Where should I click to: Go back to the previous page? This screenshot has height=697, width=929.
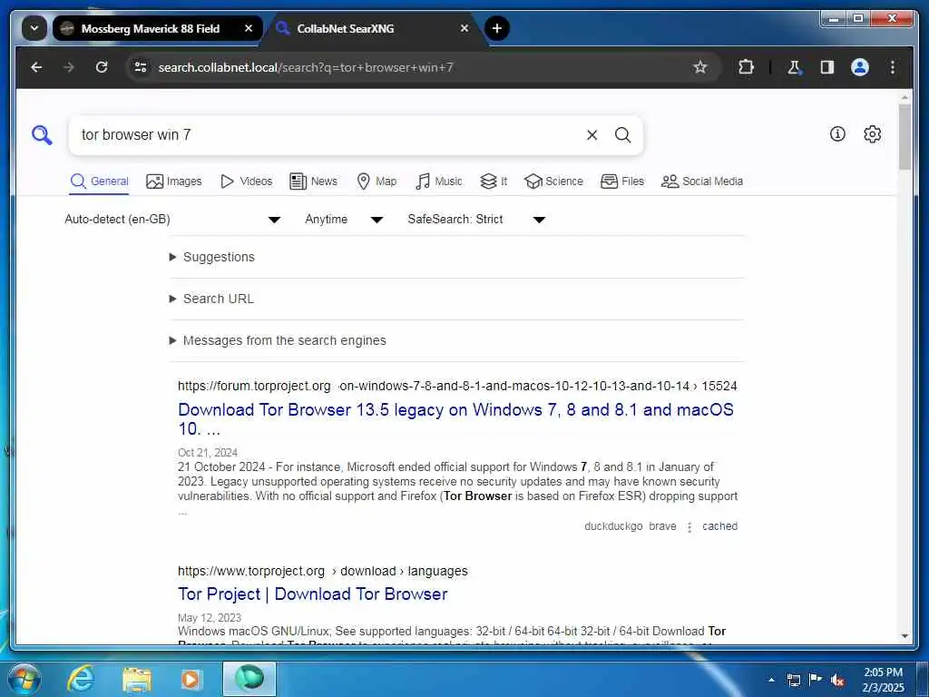36,67
